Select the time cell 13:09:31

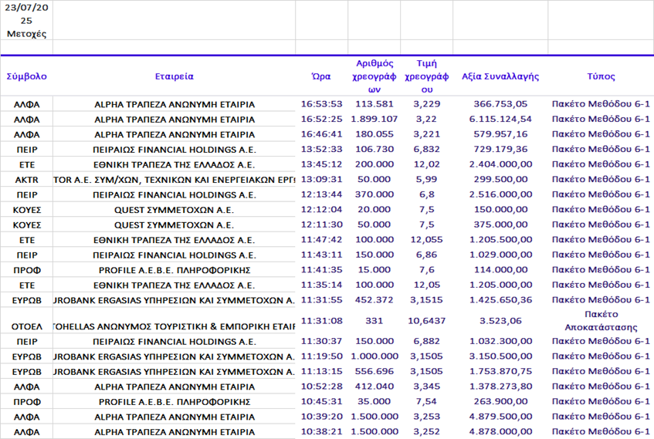(x=321, y=179)
